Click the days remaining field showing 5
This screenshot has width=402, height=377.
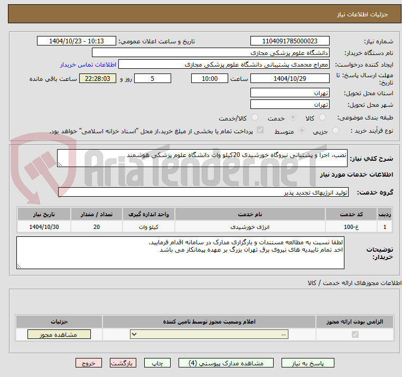153,79
